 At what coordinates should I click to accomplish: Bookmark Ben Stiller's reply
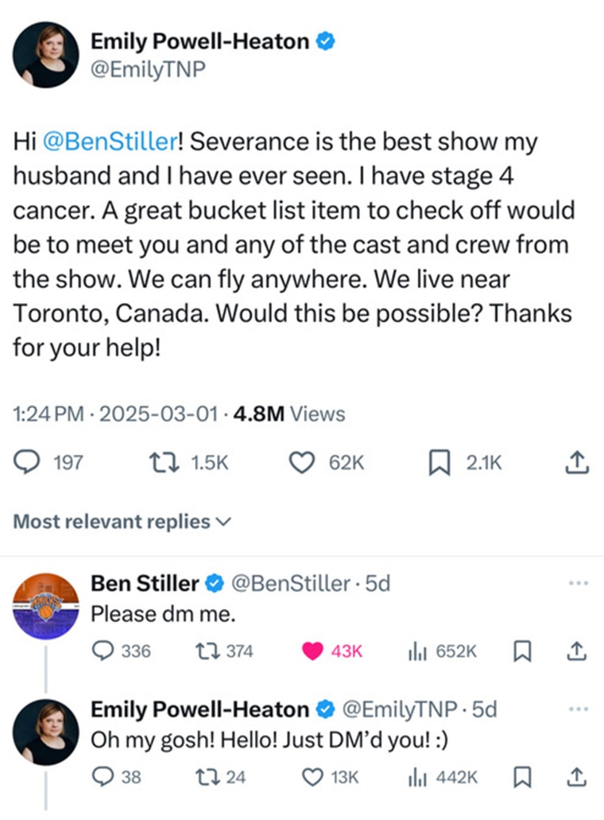521,651
